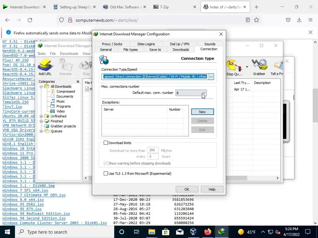The height and width of the screenshot is (238, 318).
Task: Switch to the General tab
Action: coord(106,50)
